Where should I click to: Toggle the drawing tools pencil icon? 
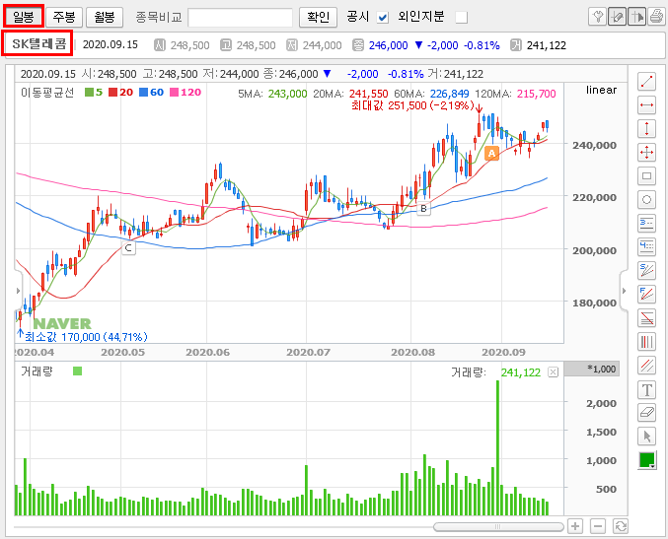coord(617,17)
